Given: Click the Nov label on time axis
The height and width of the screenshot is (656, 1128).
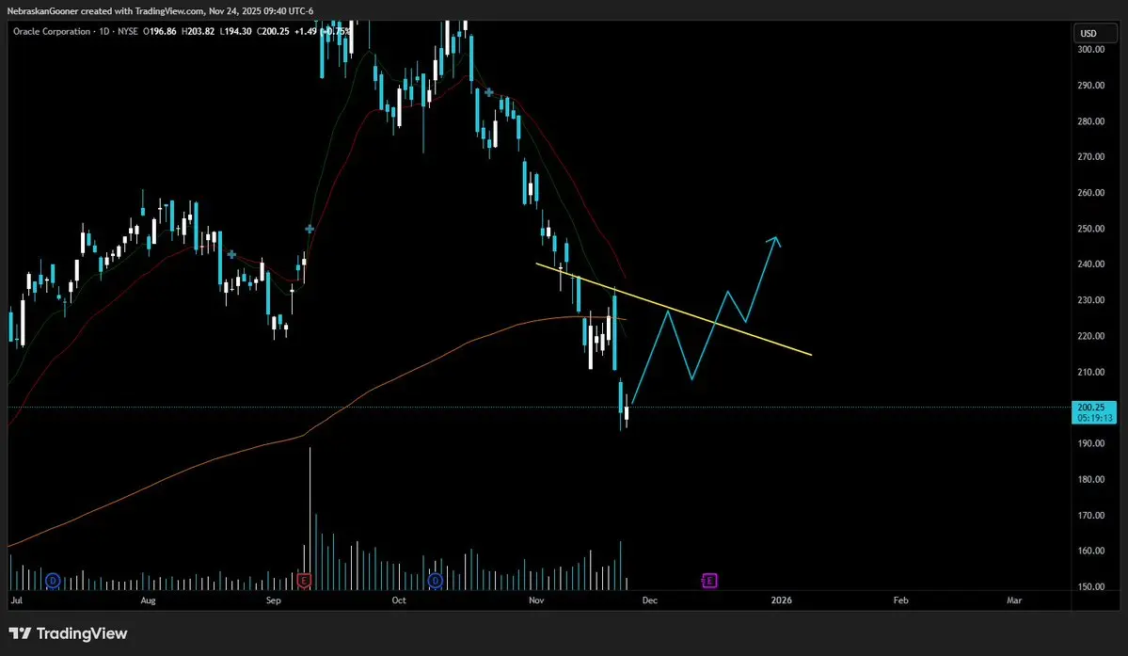Looking at the screenshot, I should [x=536, y=600].
